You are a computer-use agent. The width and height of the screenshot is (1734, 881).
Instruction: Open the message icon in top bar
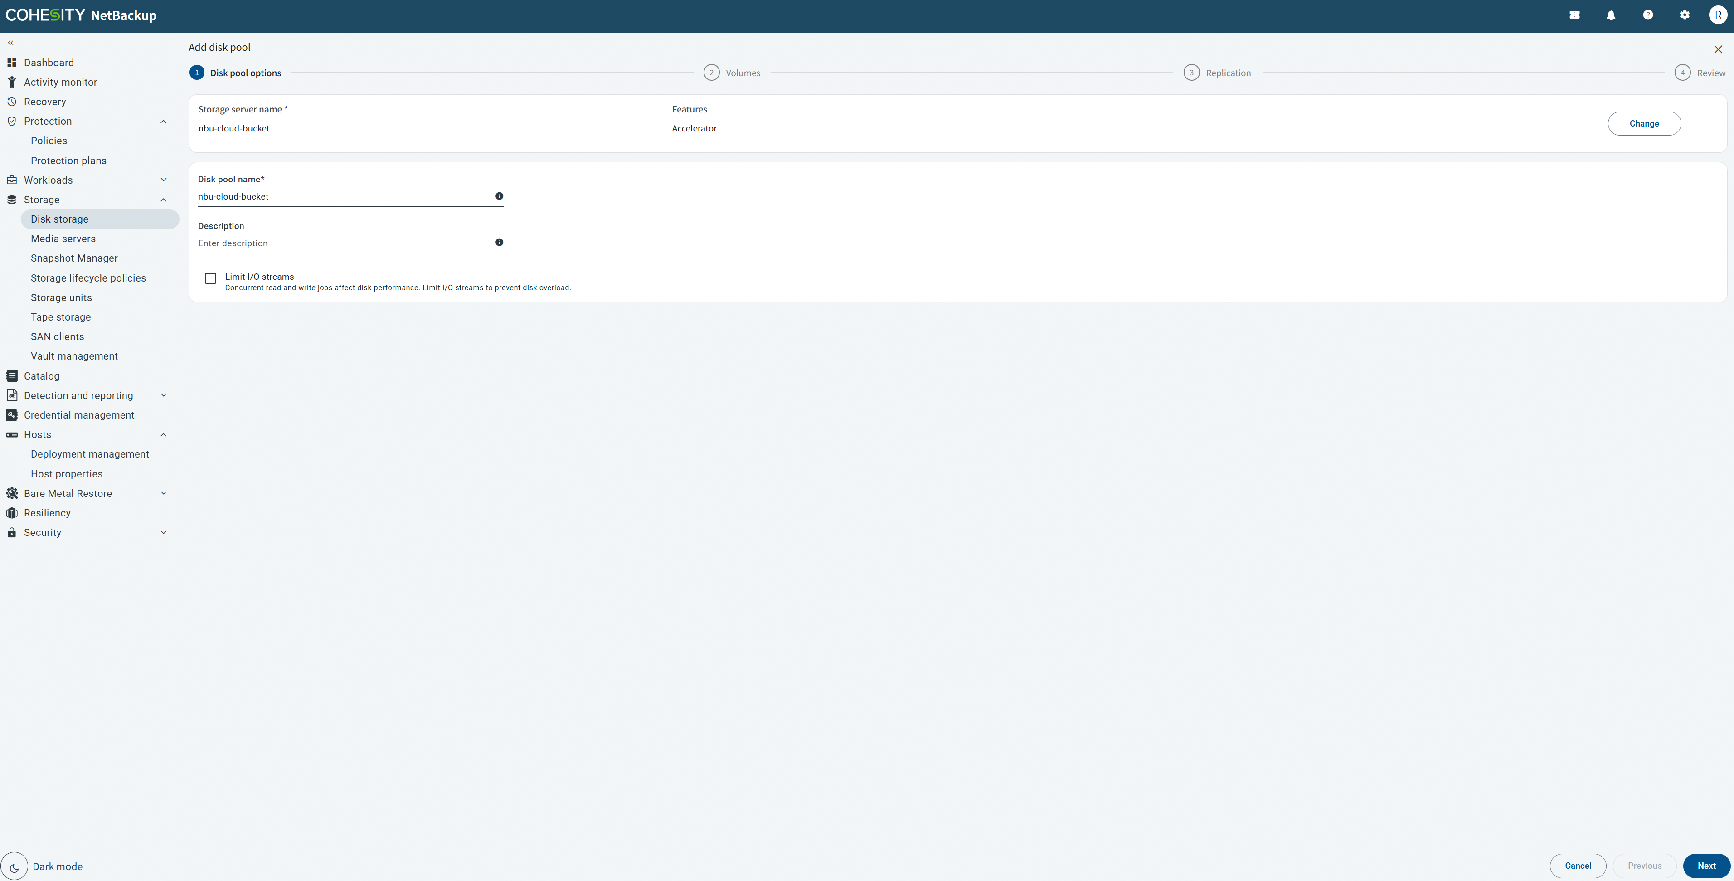1574,15
